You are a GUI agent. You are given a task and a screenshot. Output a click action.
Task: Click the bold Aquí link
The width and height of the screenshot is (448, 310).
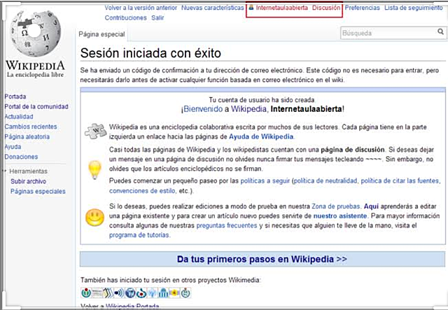tap(371, 206)
